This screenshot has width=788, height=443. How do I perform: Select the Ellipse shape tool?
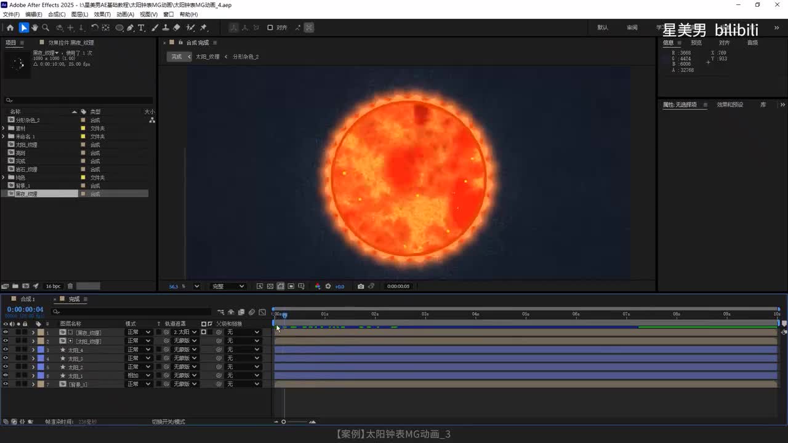119,28
